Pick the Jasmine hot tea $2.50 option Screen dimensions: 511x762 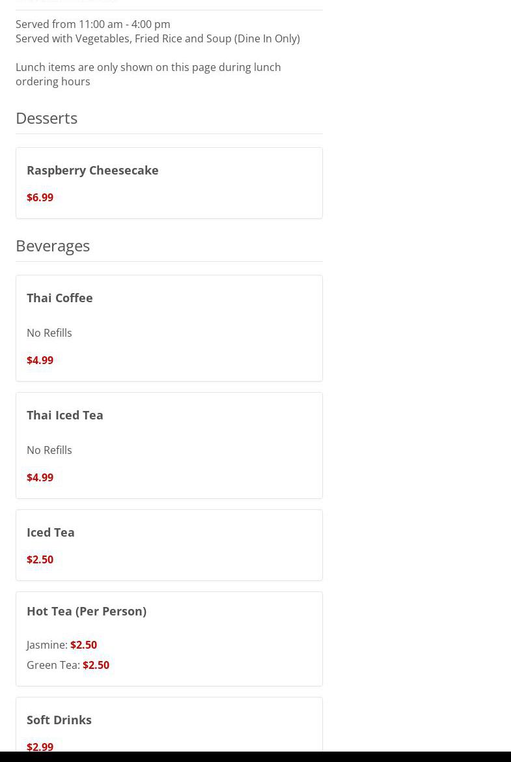pos(83,645)
